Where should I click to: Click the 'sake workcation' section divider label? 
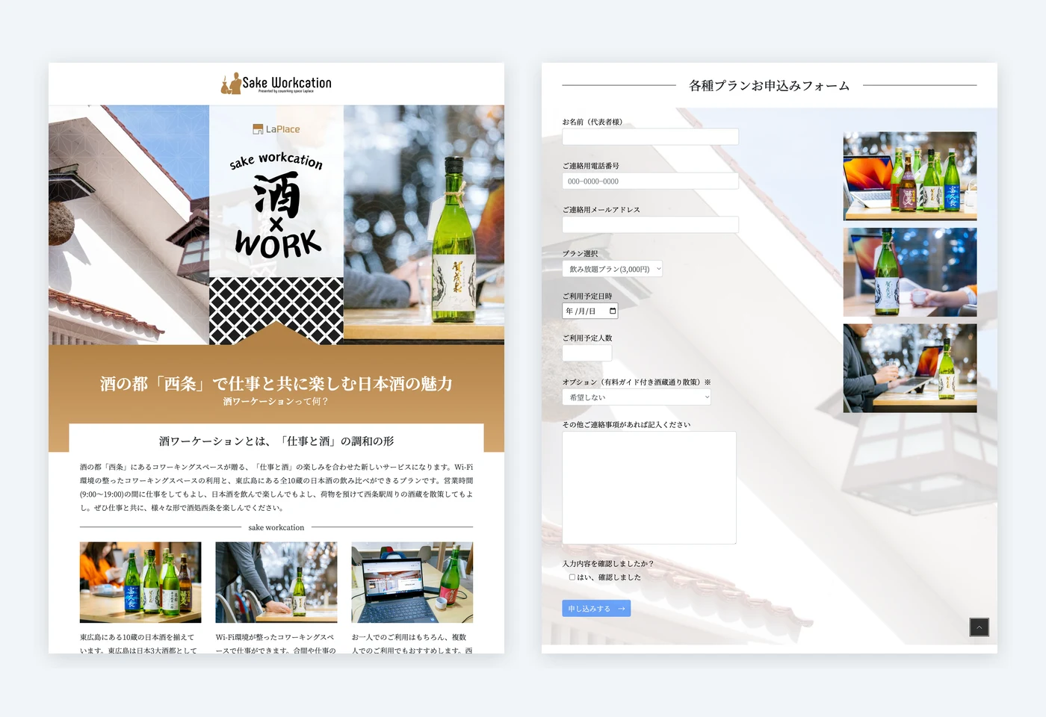(276, 527)
